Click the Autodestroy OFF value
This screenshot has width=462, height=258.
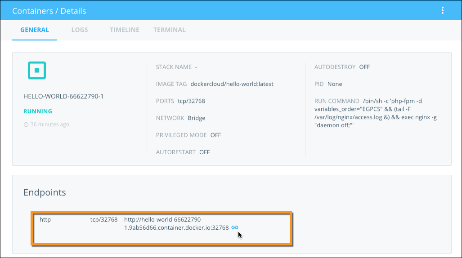364,67
